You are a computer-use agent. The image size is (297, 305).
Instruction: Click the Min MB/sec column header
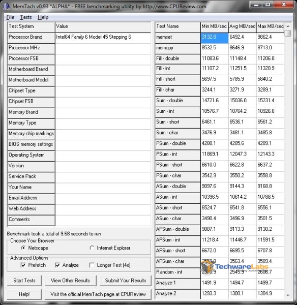214,27
